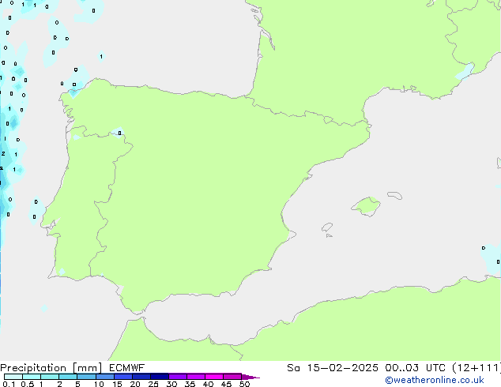Click the 35–40 mm violet legend swatch
The image size is (501, 387).
pos(195,377)
